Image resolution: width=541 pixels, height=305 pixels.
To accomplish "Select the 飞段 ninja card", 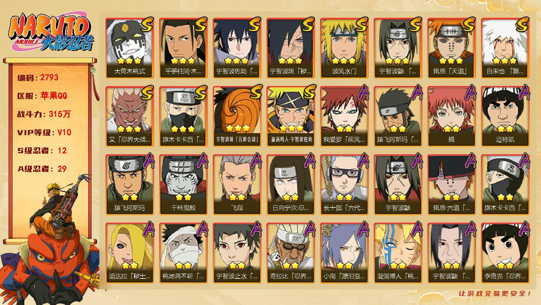I will [x=237, y=185].
